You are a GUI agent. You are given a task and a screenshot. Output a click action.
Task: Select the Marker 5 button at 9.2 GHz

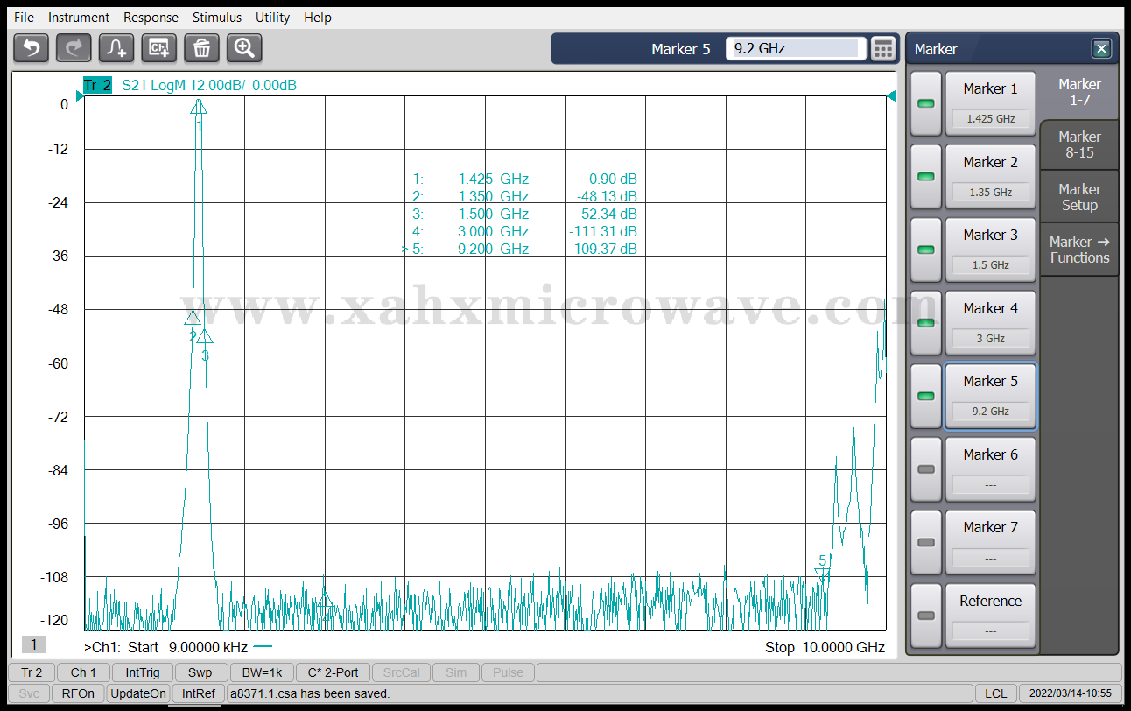coord(990,396)
